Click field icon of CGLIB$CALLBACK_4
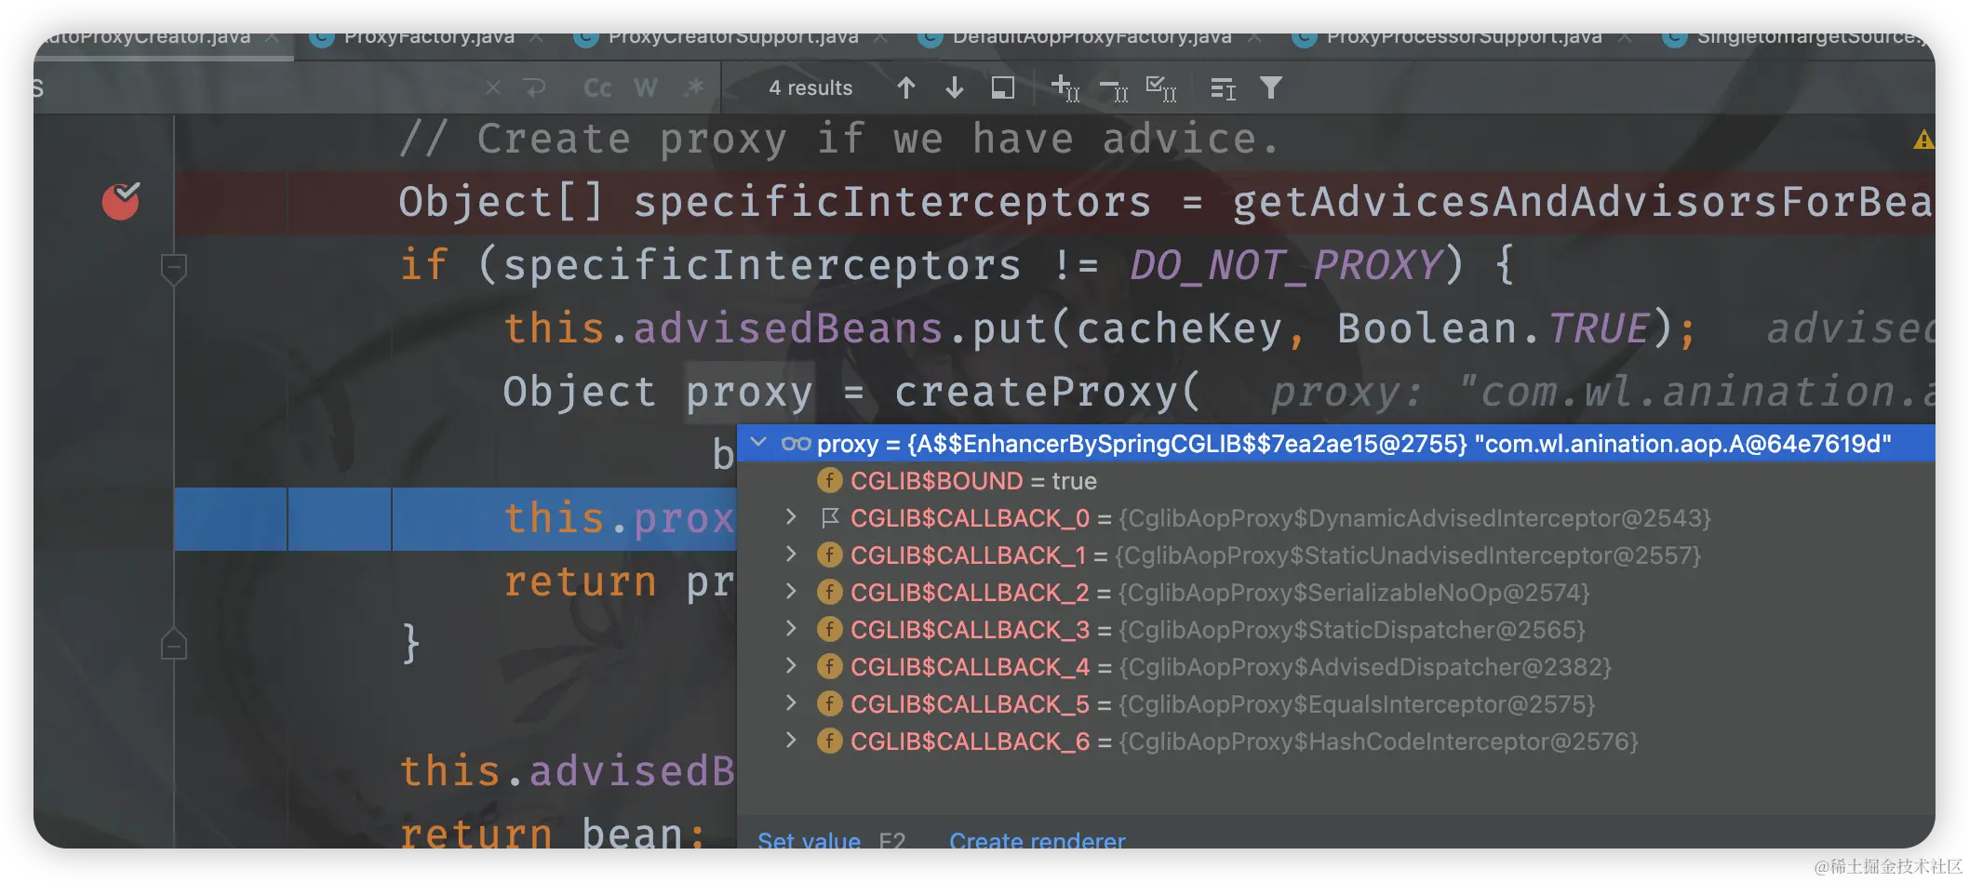 click(829, 666)
